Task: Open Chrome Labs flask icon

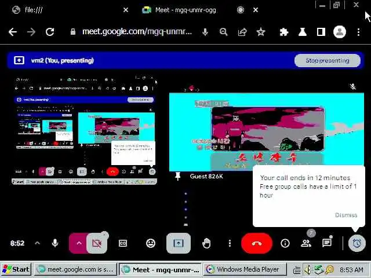Action: click(303, 32)
